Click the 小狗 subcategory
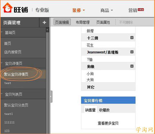This screenshot has width=155, height=134. point(90,74)
